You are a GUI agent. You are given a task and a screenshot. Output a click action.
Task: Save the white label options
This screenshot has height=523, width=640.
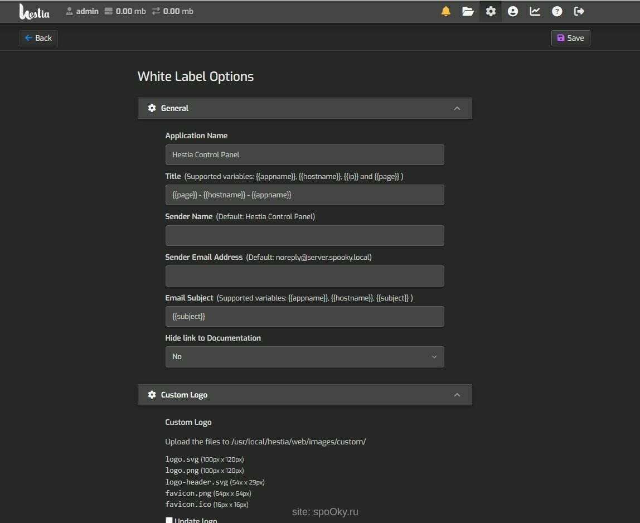coord(571,38)
